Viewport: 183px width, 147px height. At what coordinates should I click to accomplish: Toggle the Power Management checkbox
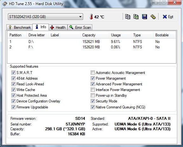pos(93,78)
